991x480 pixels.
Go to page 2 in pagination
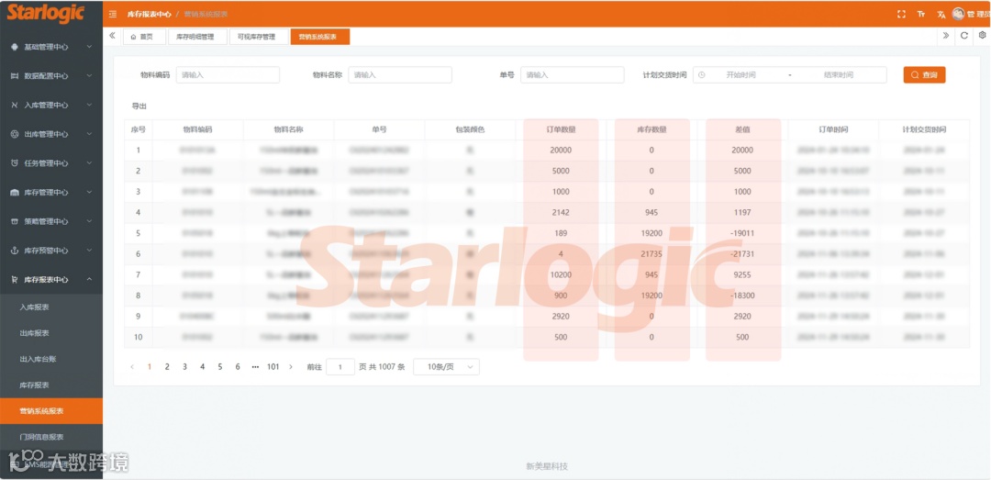pyautogui.click(x=167, y=367)
